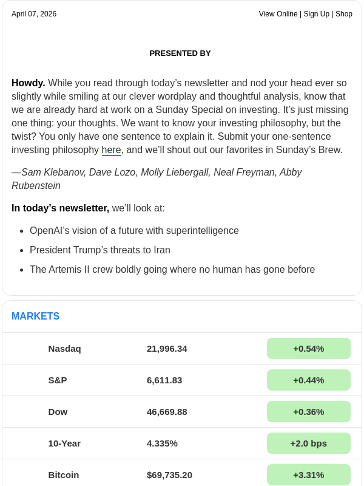Click the 10-Year row label

click(64, 443)
